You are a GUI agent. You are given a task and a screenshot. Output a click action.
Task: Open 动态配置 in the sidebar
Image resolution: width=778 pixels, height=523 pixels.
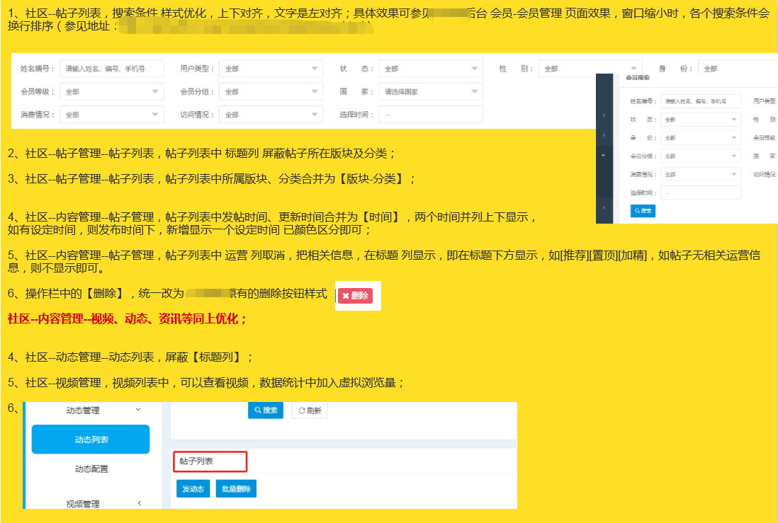[91, 469]
